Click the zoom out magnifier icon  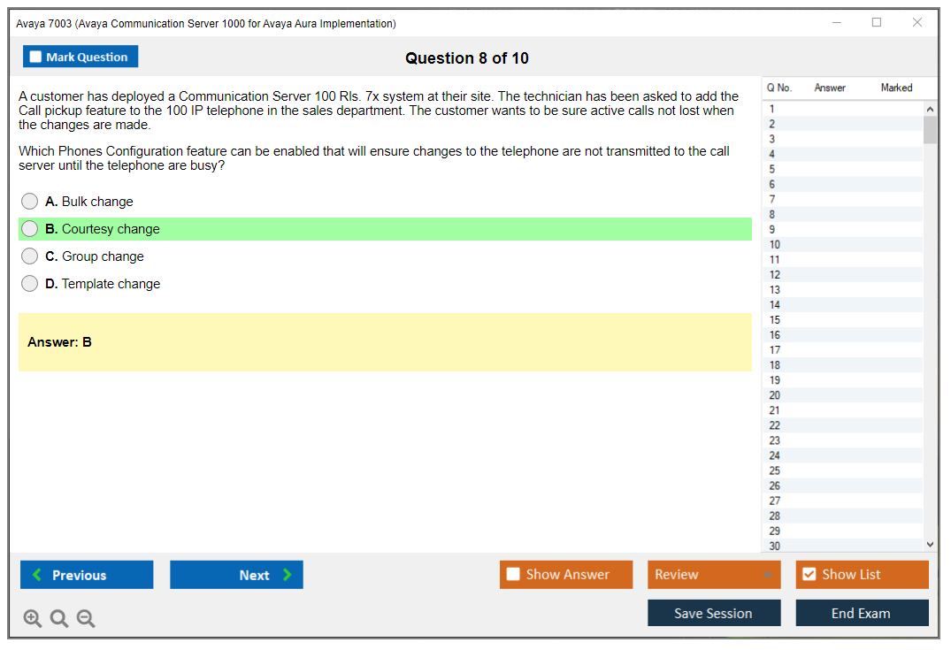(x=86, y=619)
